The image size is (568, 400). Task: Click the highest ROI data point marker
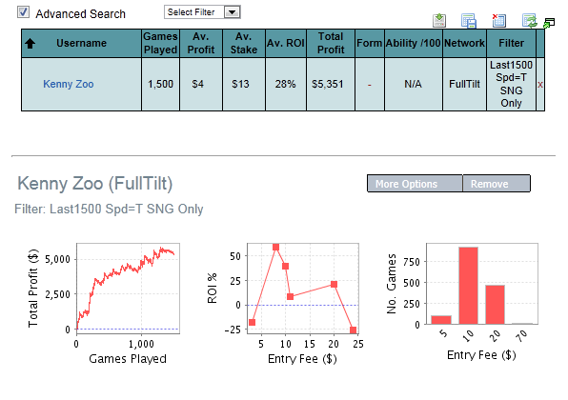point(275,248)
